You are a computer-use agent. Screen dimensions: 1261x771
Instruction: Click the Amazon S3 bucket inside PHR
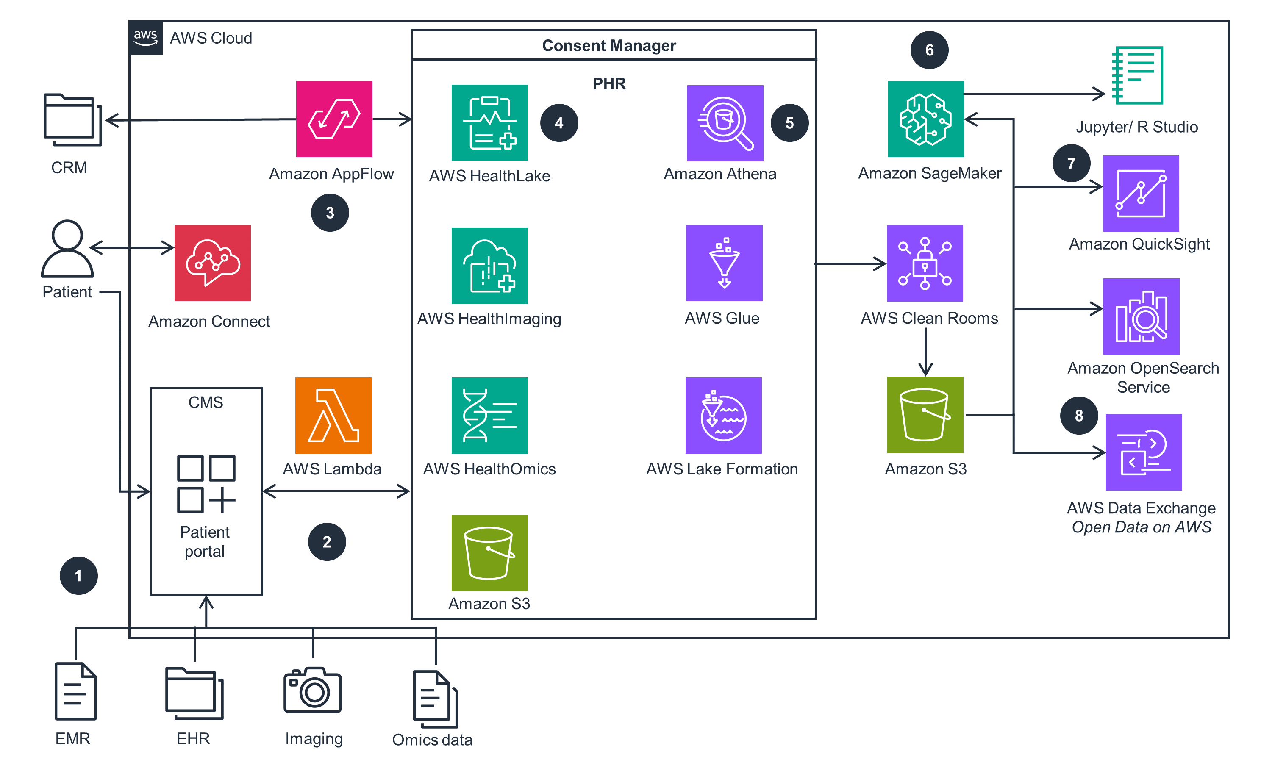(x=490, y=553)
